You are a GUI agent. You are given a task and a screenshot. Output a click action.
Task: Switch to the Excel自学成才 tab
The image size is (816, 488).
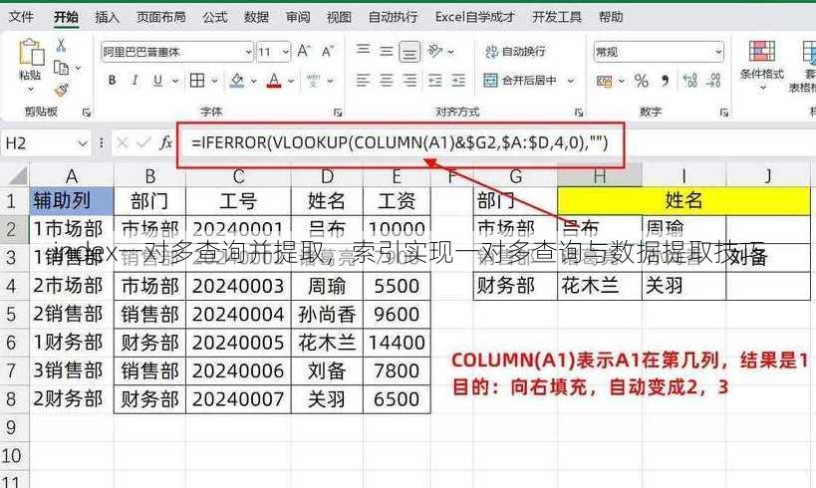click(x=474, y=17)
